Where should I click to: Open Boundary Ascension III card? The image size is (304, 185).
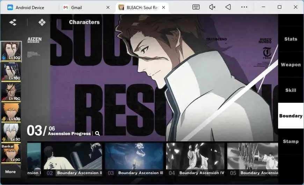(134, 159)
